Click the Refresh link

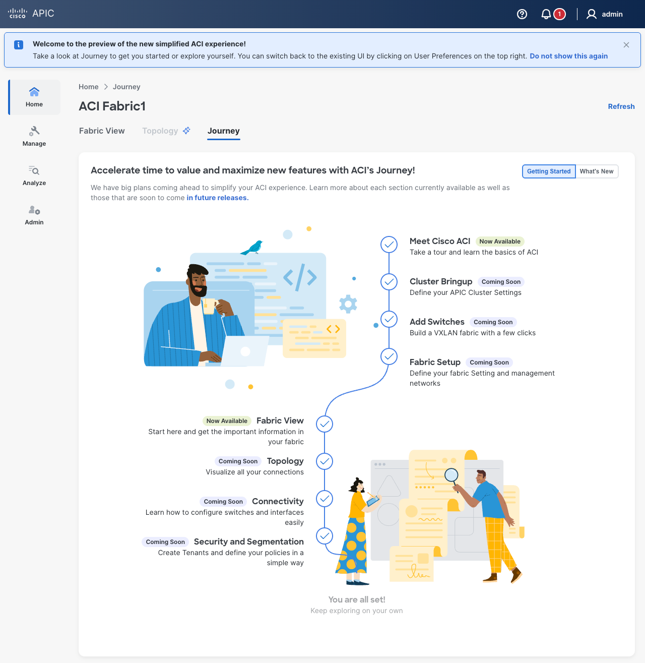621,106
